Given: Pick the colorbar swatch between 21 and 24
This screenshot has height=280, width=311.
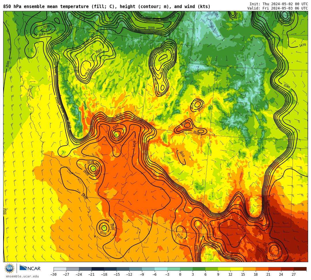Looking at the screenshot, I should [275, 269].
